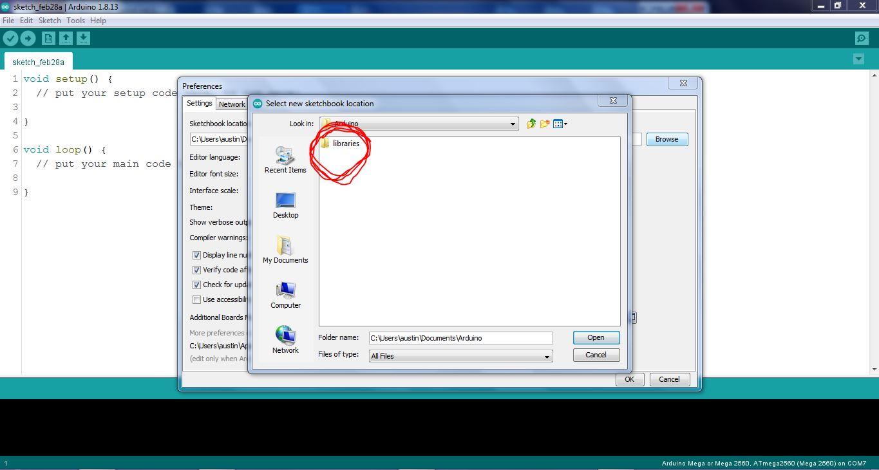879x470 pixels.
Task: Click the 'void loop()' line in the editor
Action: 64,149
